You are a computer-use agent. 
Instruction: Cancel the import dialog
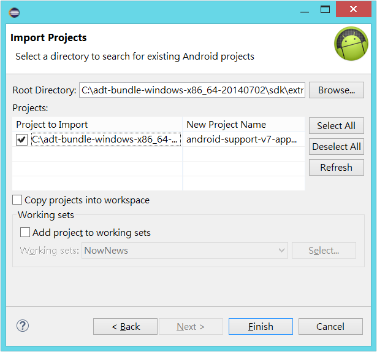(x=330, y=326)
